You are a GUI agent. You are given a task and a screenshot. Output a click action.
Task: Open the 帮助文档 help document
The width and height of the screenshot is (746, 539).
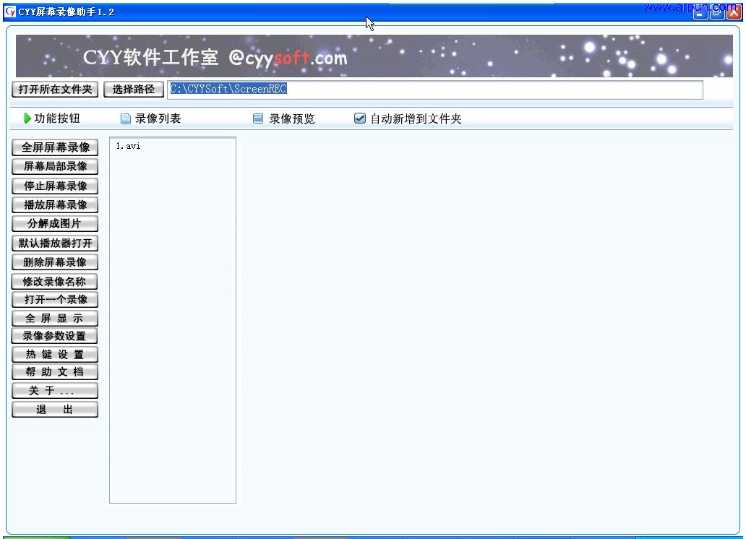pyautogui.click(x=55, y=372)
